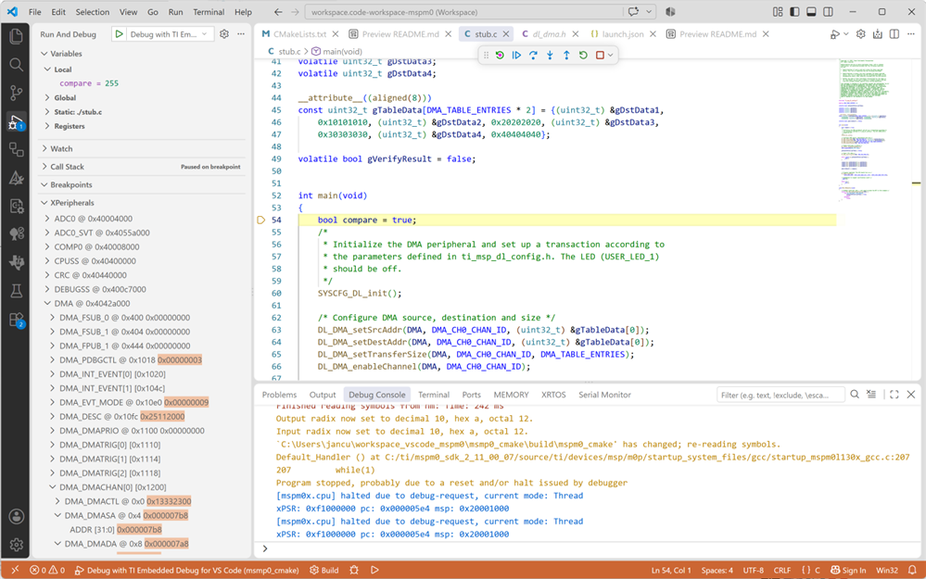926x579 pixels.
Task: Go forward with navigation arrow
Action: tap(295, 12)
